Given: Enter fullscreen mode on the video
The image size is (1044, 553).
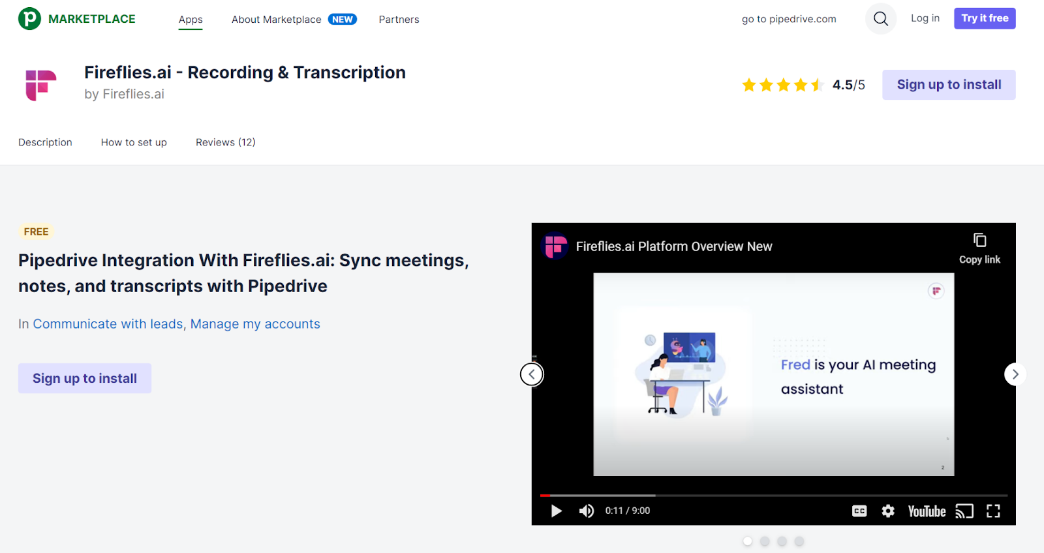Looking at the screenshot, I should pos(993,511).
